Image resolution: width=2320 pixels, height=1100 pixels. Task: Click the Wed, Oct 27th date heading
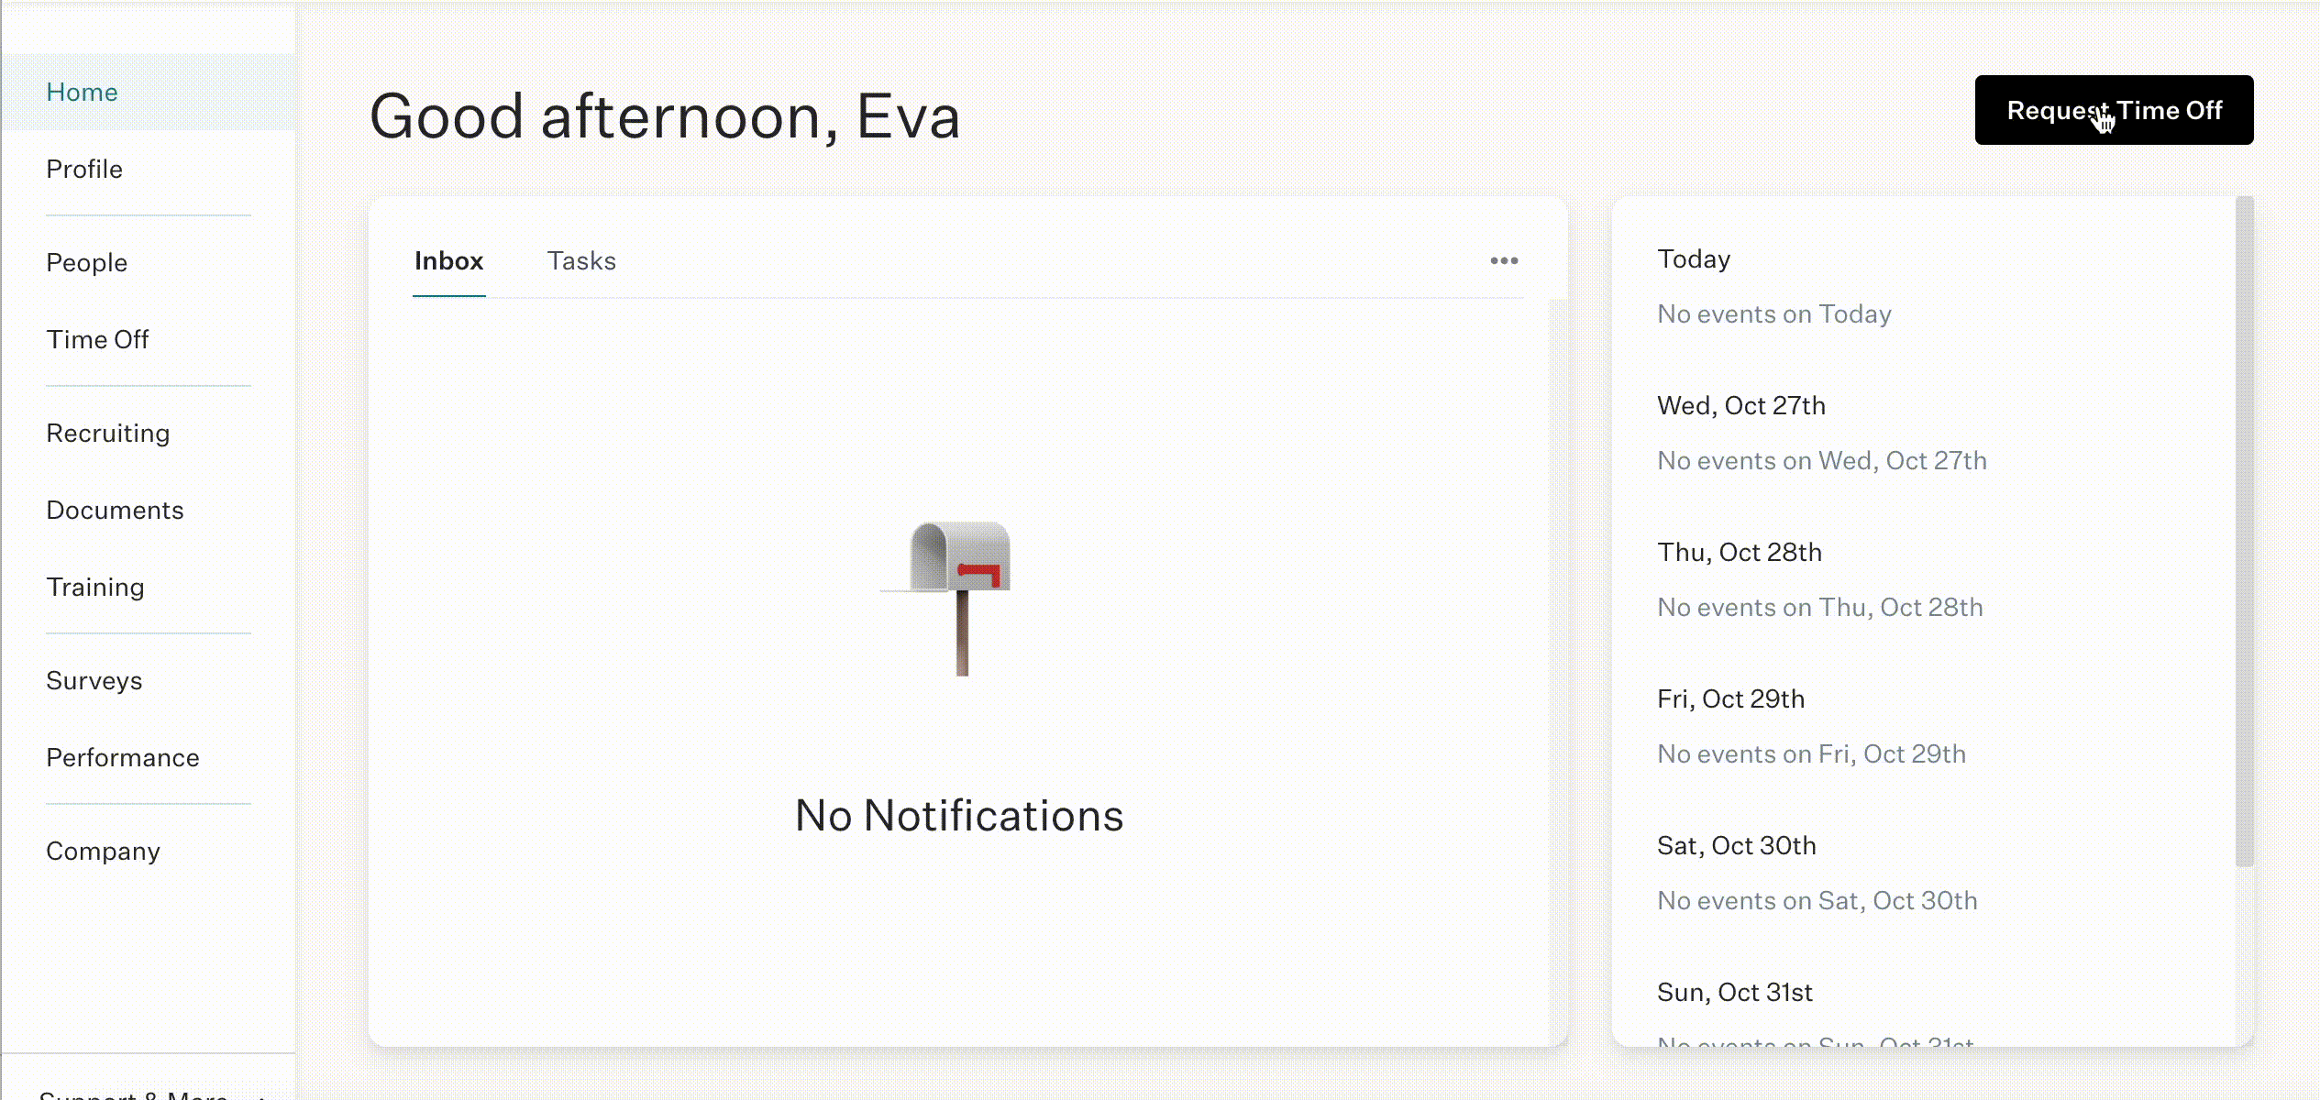click(1741, 406)
